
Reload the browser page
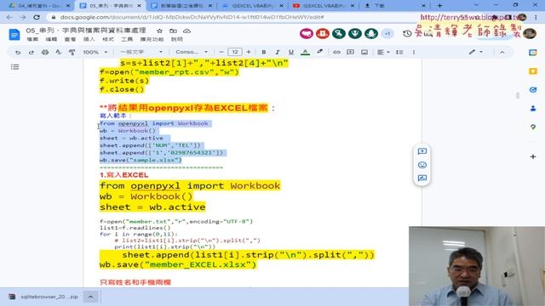pyautogui.click(x=37, y=17)
